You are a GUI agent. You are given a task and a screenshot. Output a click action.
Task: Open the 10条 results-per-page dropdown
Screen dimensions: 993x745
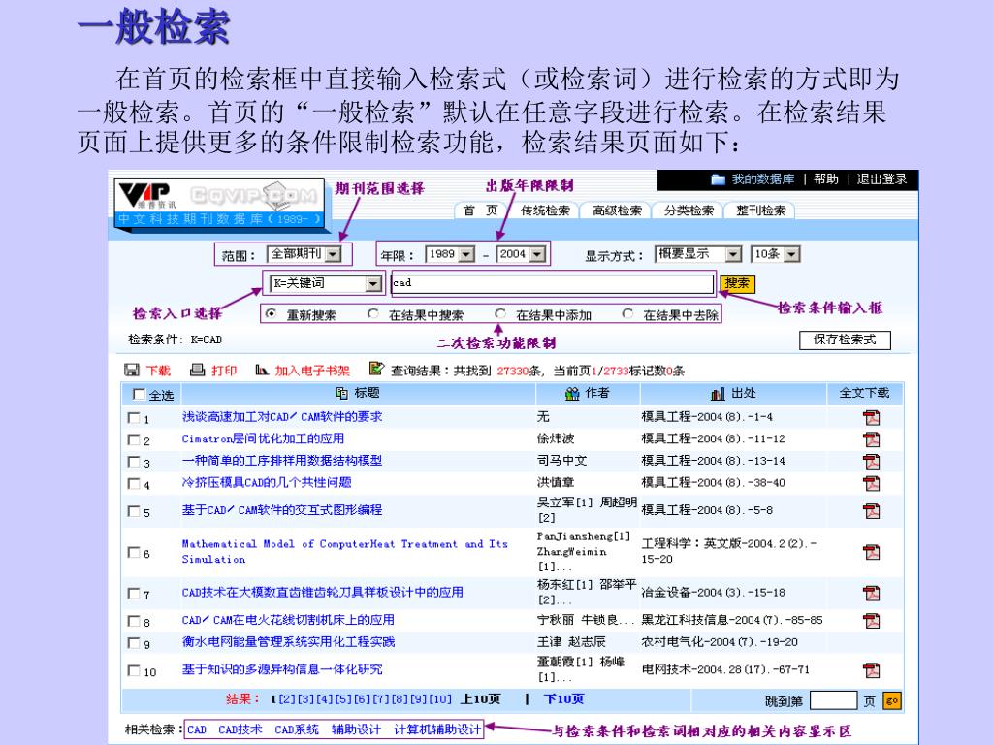pos(776,254)
